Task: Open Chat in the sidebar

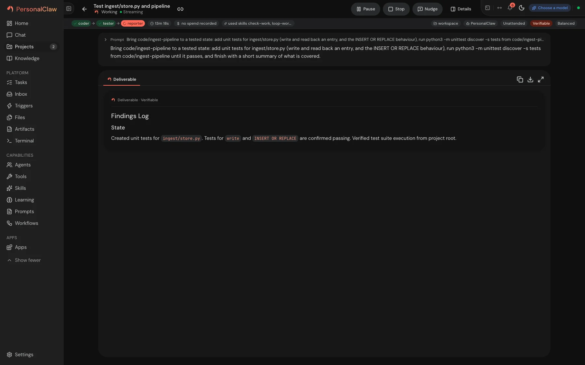Action: tap(32, 35)
